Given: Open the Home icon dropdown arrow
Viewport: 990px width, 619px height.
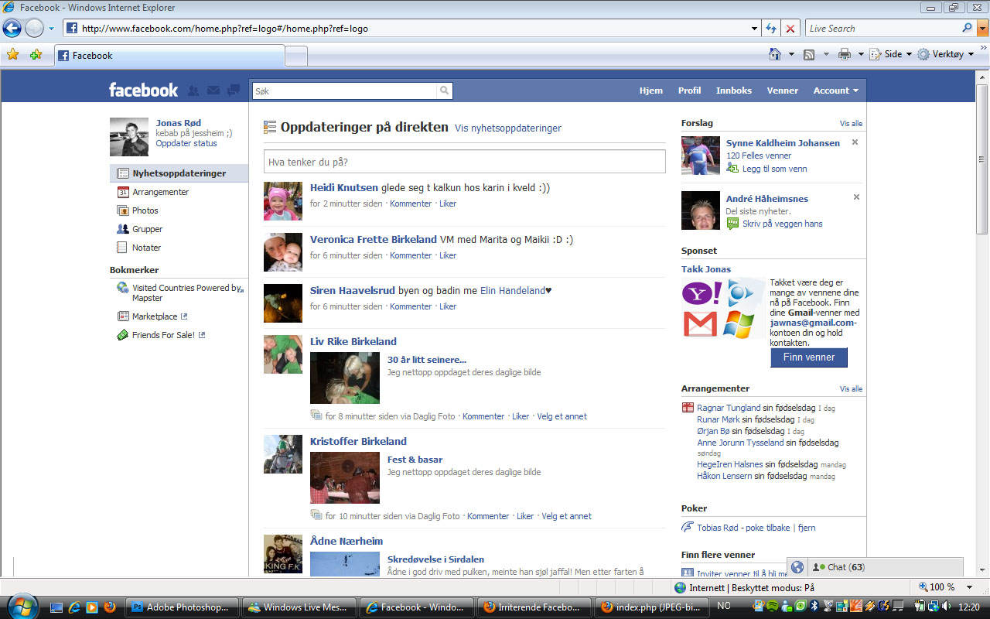Looking at the screenshot, I should click(x=791, y=54).
